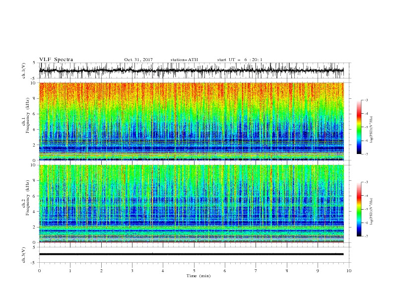Click the ch.2 frequency tick label "2"
This screenshot has width=393, height=304.
tap(35, 227)
